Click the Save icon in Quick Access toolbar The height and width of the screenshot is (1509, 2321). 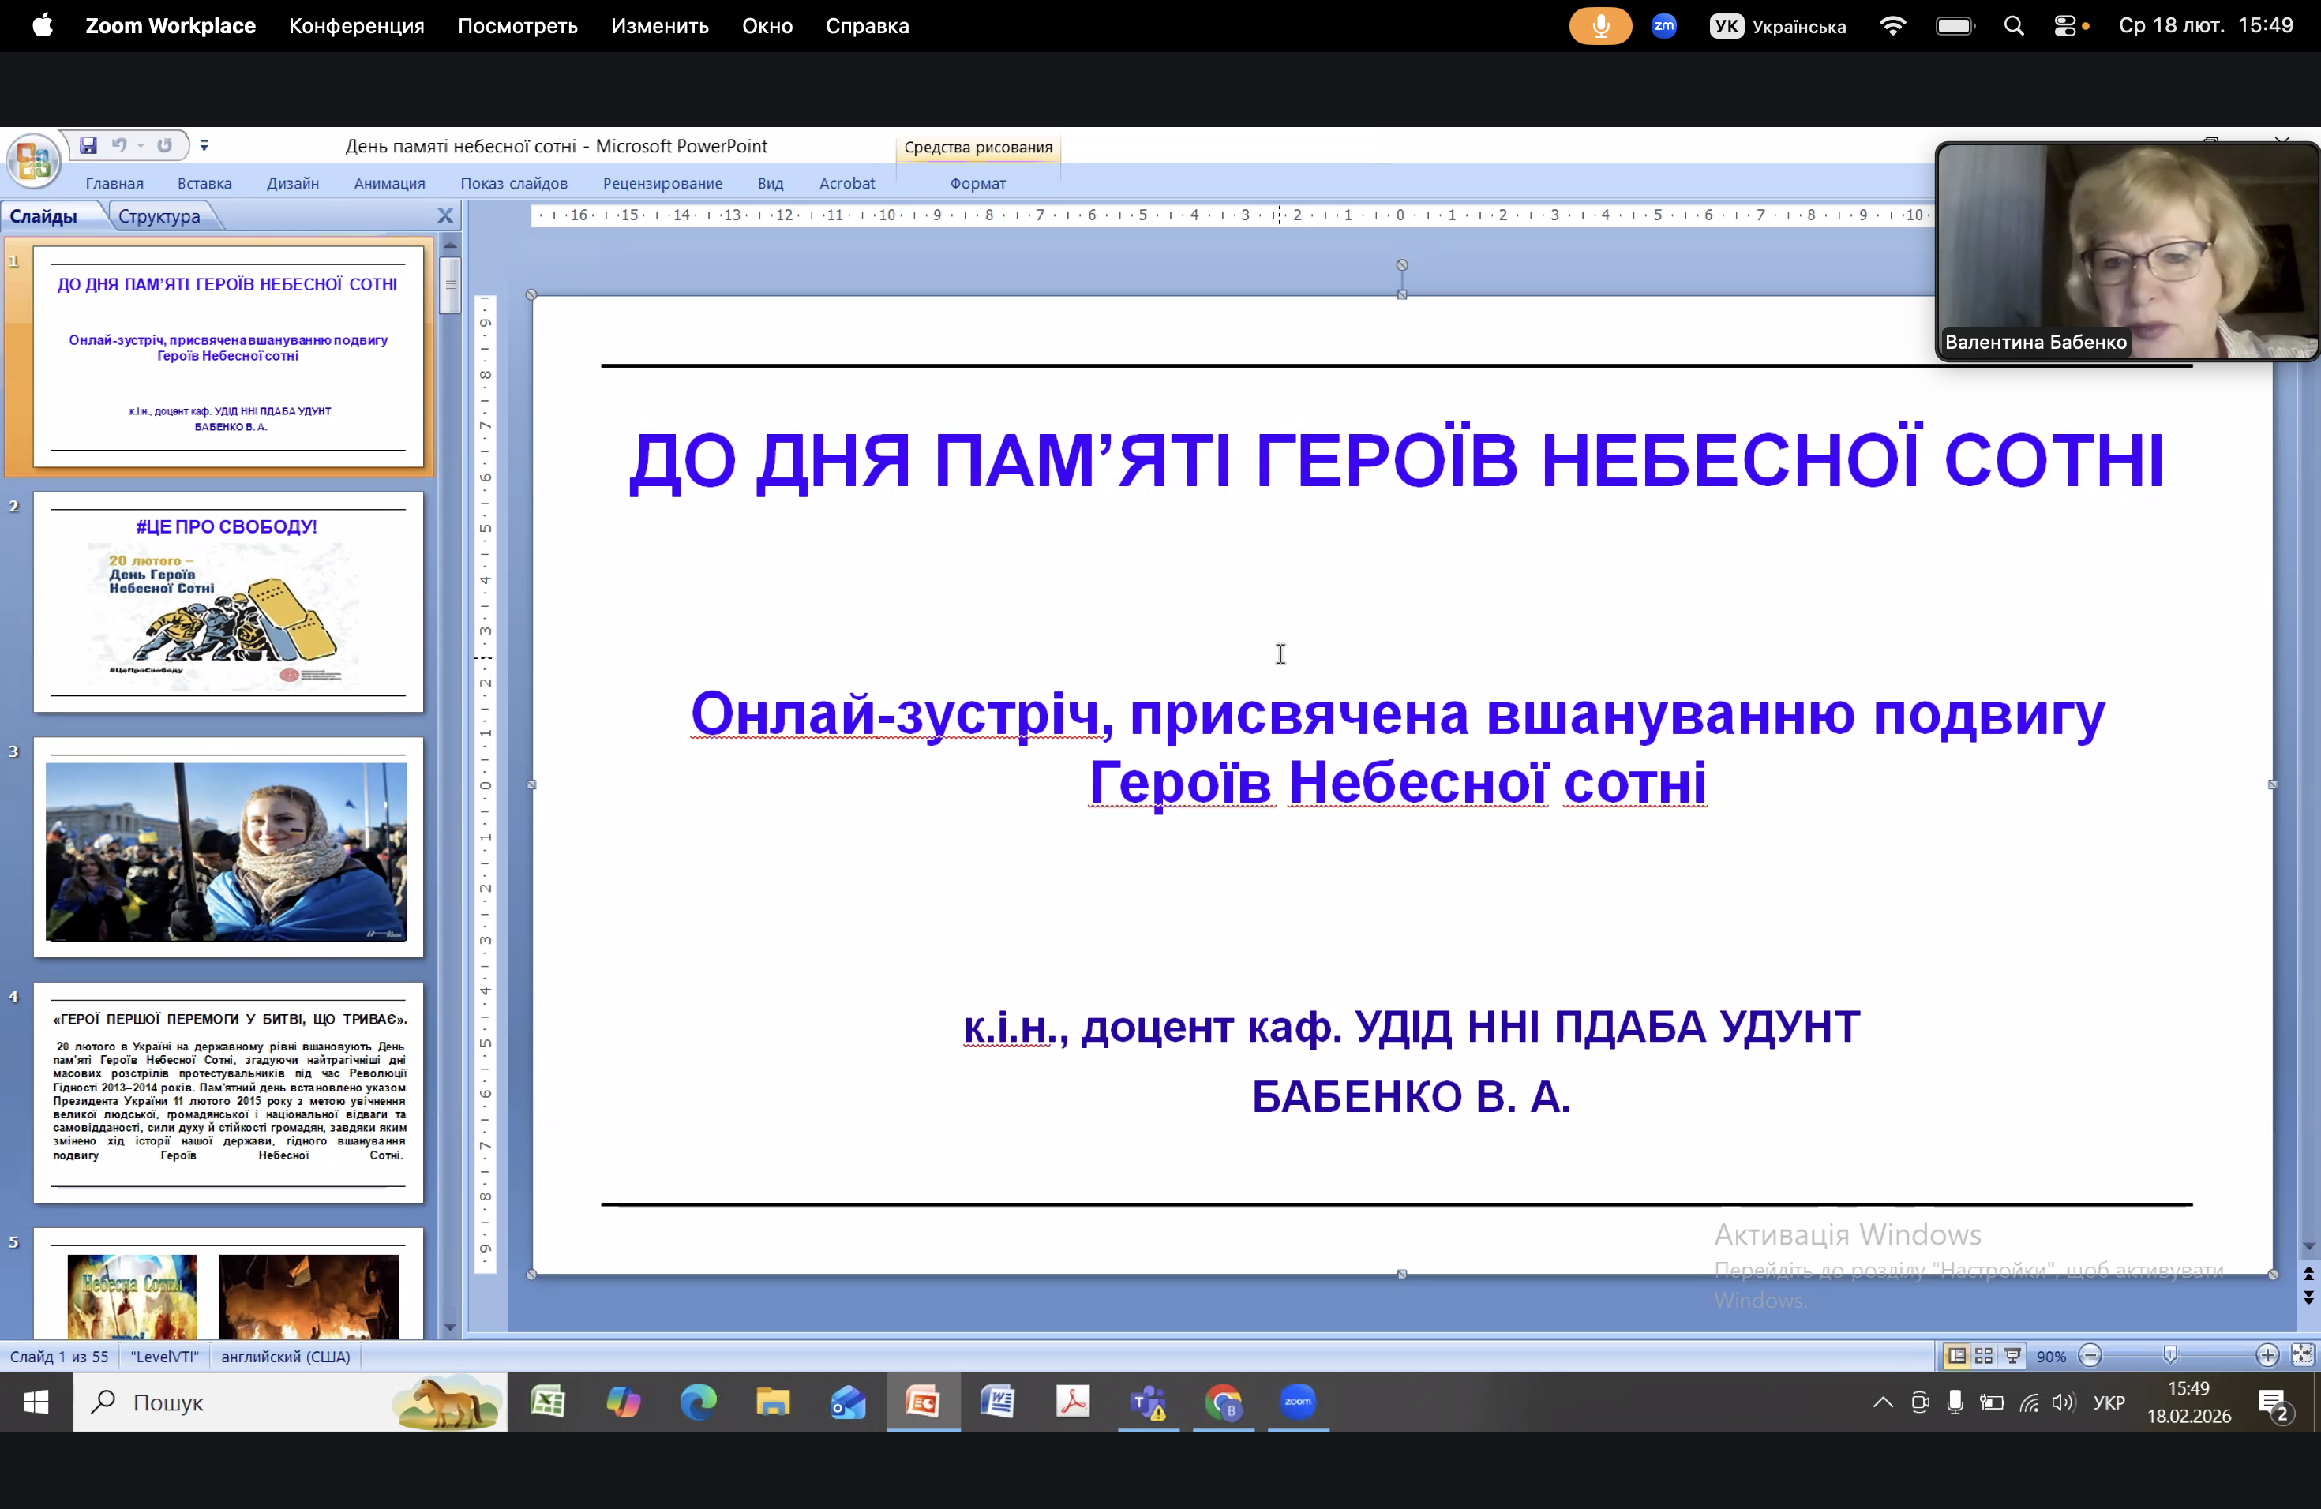click(x=88, y=145)
